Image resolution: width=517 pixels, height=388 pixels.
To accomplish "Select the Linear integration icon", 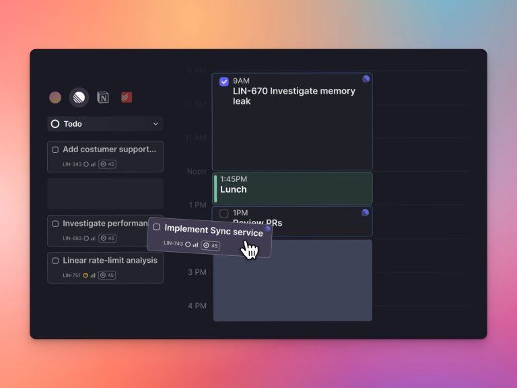I will [79, 98].
